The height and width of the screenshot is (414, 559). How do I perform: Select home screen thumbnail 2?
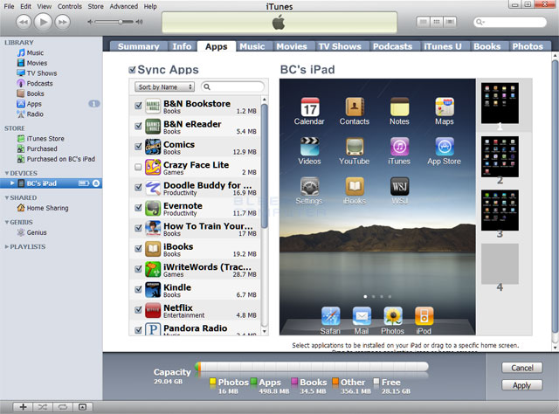tap(500, 157)
